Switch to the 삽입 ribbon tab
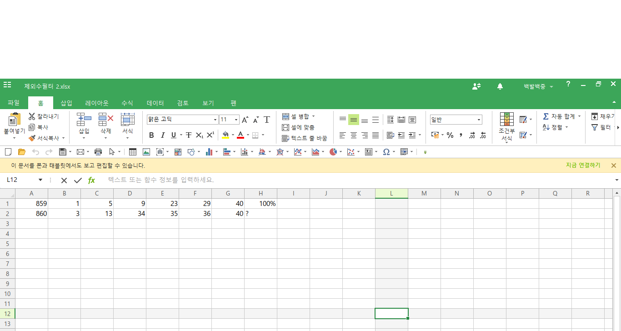Screen dimensions: 621x331 click(x=66, y=103)
